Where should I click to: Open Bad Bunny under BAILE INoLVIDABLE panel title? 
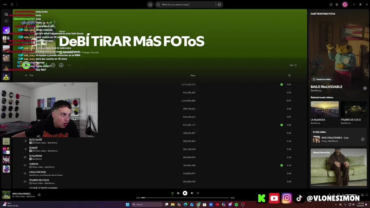tap(316, 90)
